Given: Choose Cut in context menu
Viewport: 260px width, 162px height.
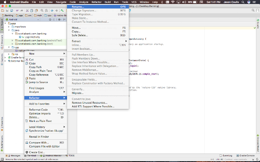Looking at the screenshot, I should (45, 60).
